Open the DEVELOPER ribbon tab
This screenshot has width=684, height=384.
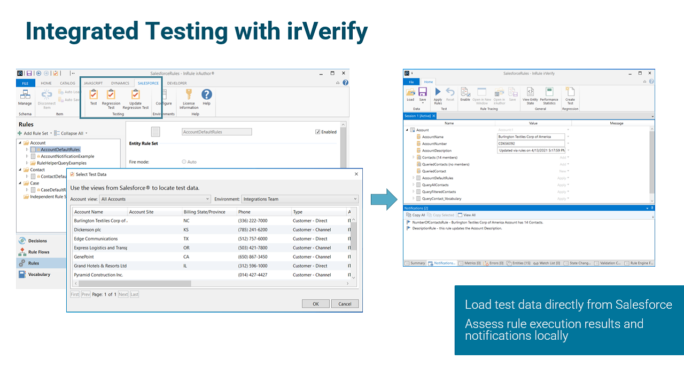coord(177,83)
